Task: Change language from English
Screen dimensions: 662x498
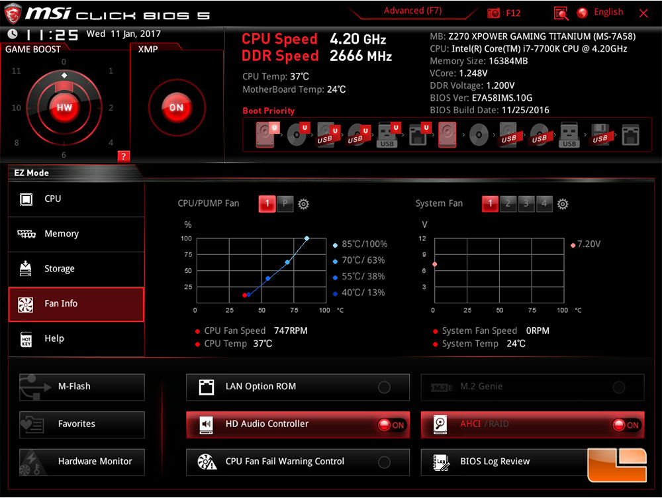Action: pos(608,12)
